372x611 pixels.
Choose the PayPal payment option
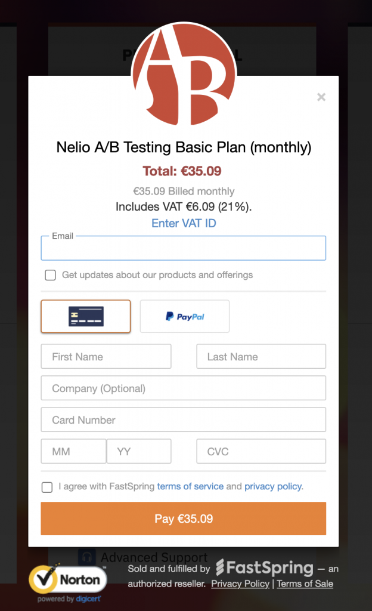click(184, 316)
